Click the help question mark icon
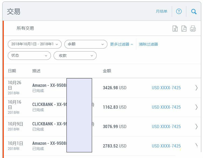Viewport: 203px width, 158px height. tap(179, 11)
